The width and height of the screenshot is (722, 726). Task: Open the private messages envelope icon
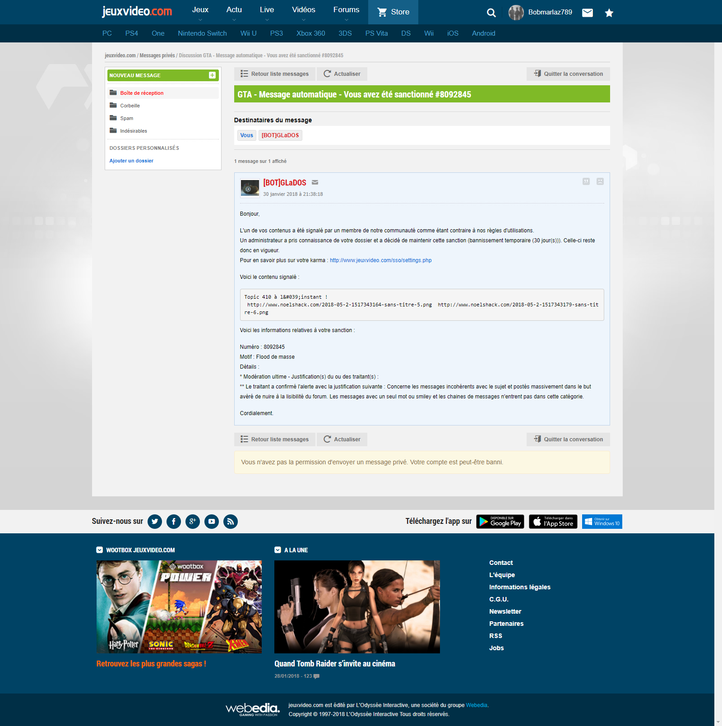tap(588, 13)
